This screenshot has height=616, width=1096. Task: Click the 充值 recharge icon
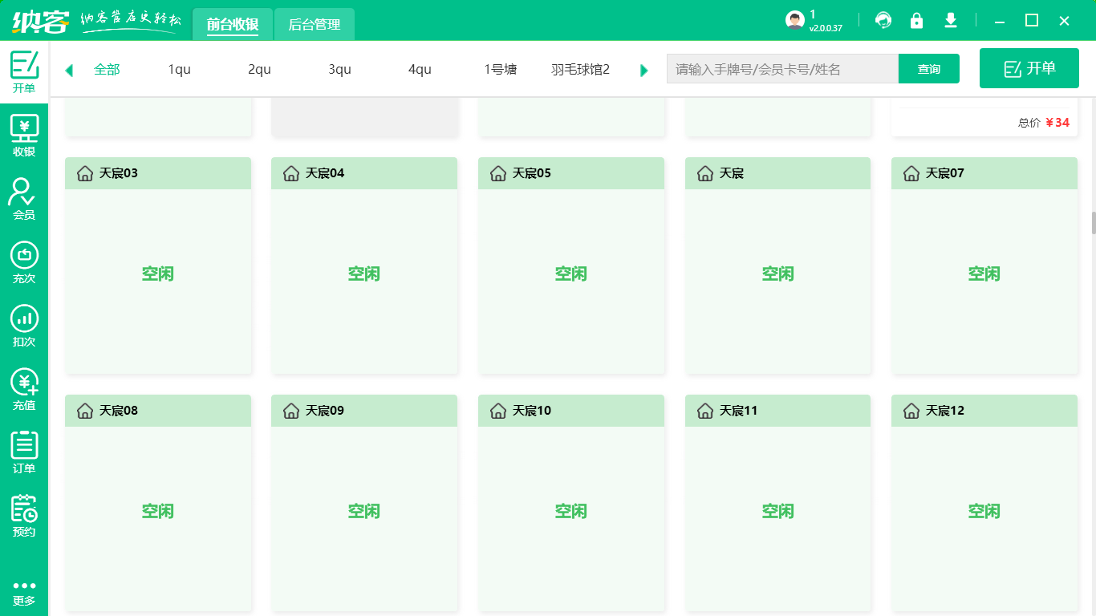24,389
